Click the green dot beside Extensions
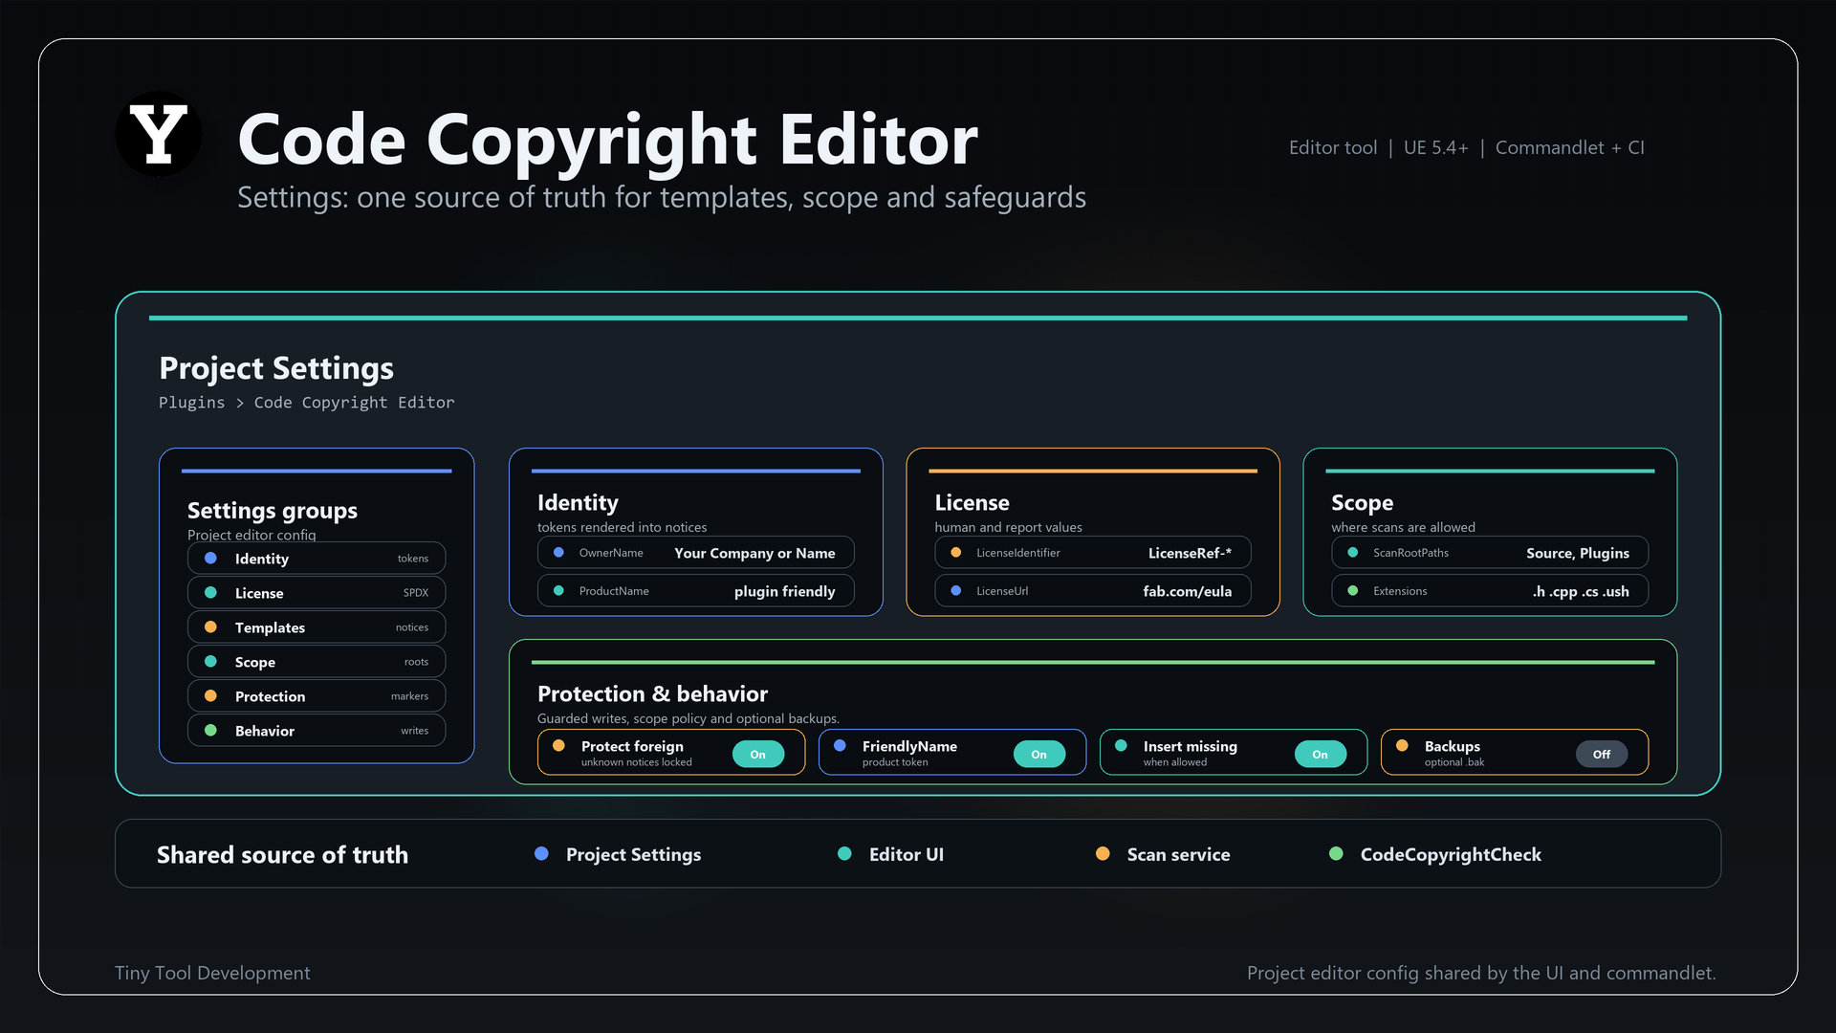Image resolution: width=1836 pixels, height=1033 pixels. [x=1352, y=590]
